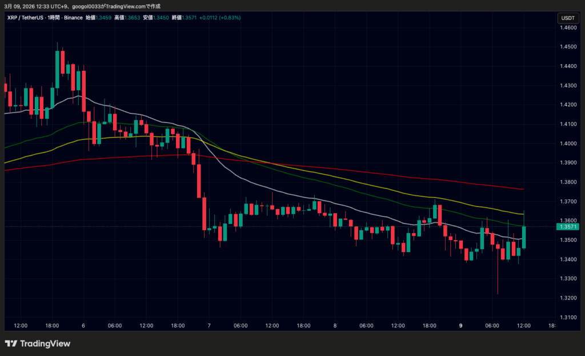Click the date label 7 on time axis
585x356 pixels.
209,326
